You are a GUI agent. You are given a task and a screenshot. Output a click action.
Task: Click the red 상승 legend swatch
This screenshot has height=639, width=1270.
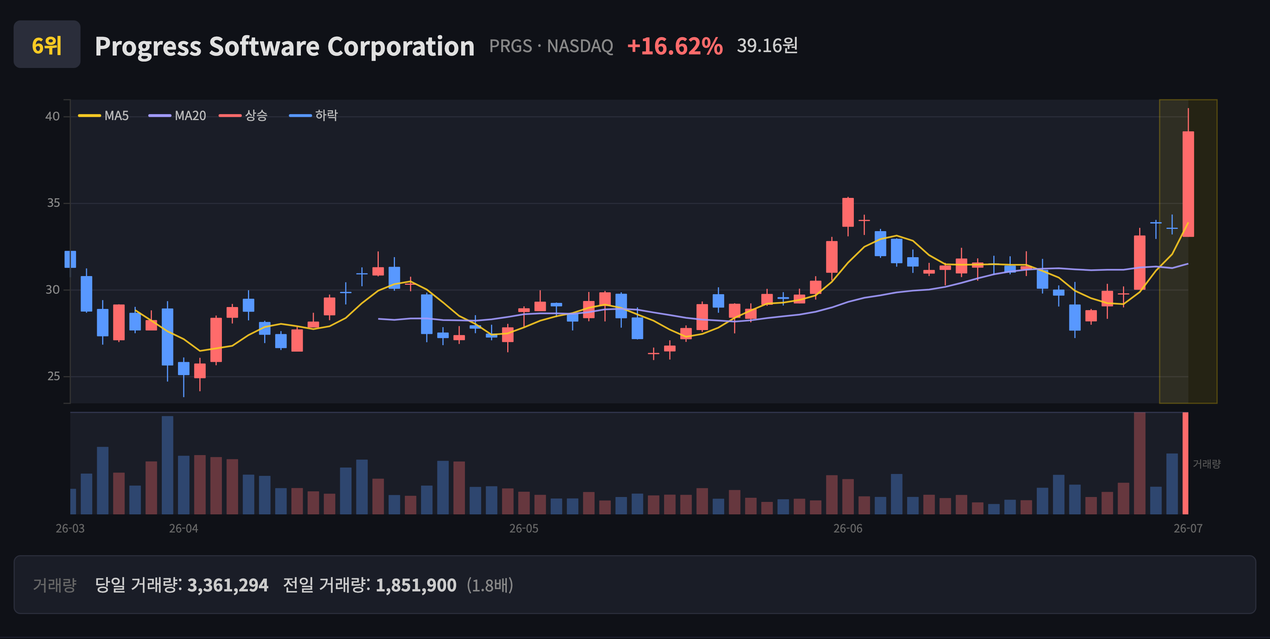[230, 116]
